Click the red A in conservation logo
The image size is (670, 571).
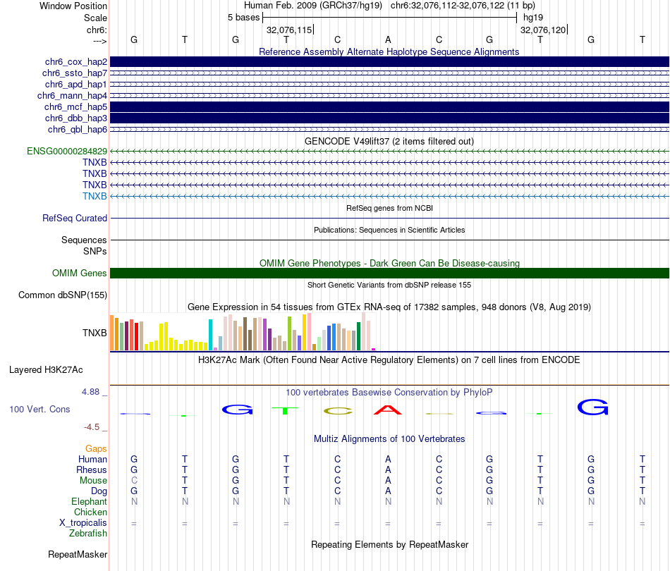pyautogui.click(x=388, y=410)
